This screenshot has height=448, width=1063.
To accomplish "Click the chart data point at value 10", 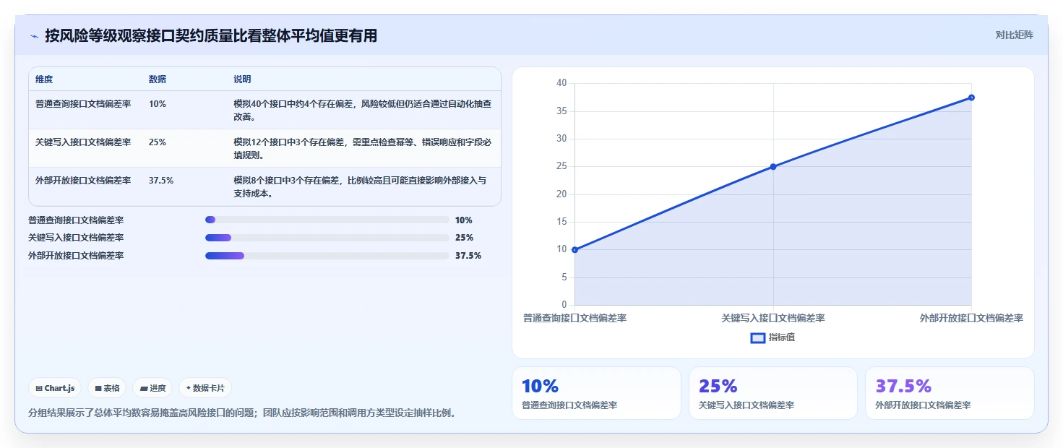I will point(574,250).
